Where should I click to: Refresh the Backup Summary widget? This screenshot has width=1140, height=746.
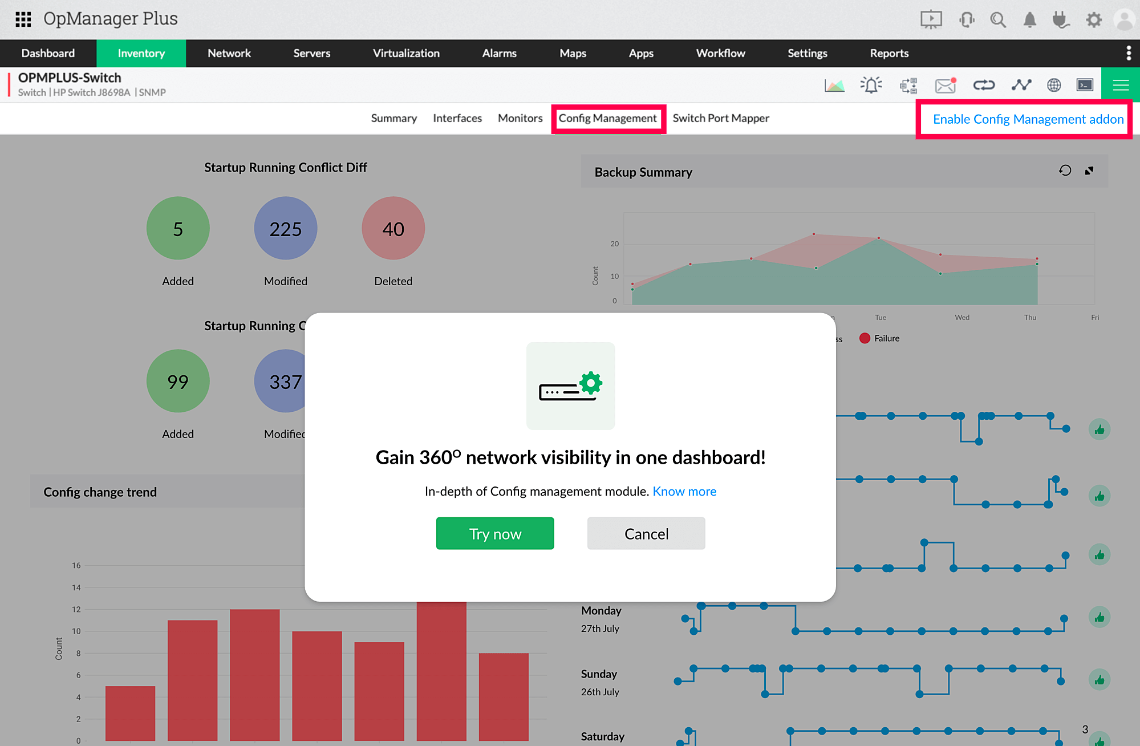pyautogui.click(x=1065, y=171)
